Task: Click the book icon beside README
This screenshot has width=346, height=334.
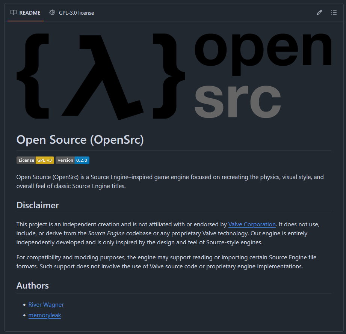Action: tap(14, 12)
